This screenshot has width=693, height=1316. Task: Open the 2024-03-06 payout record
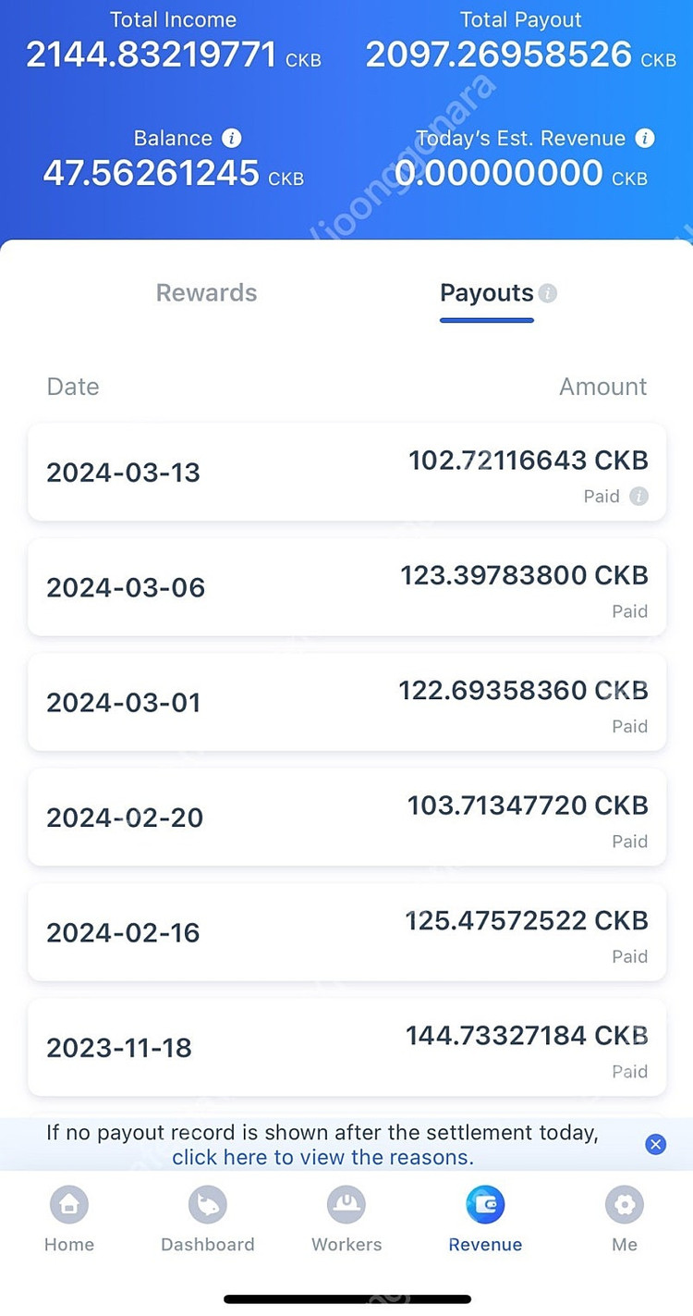pos(346,587)
